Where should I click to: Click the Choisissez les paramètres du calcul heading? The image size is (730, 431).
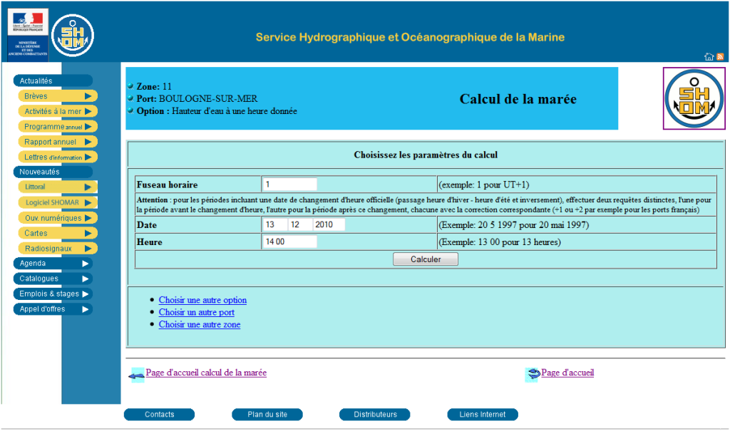426,155
